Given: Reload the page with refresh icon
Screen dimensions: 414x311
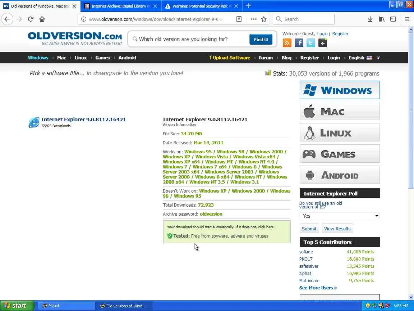Looking at the screenshot, I should [x=31, y=19].
